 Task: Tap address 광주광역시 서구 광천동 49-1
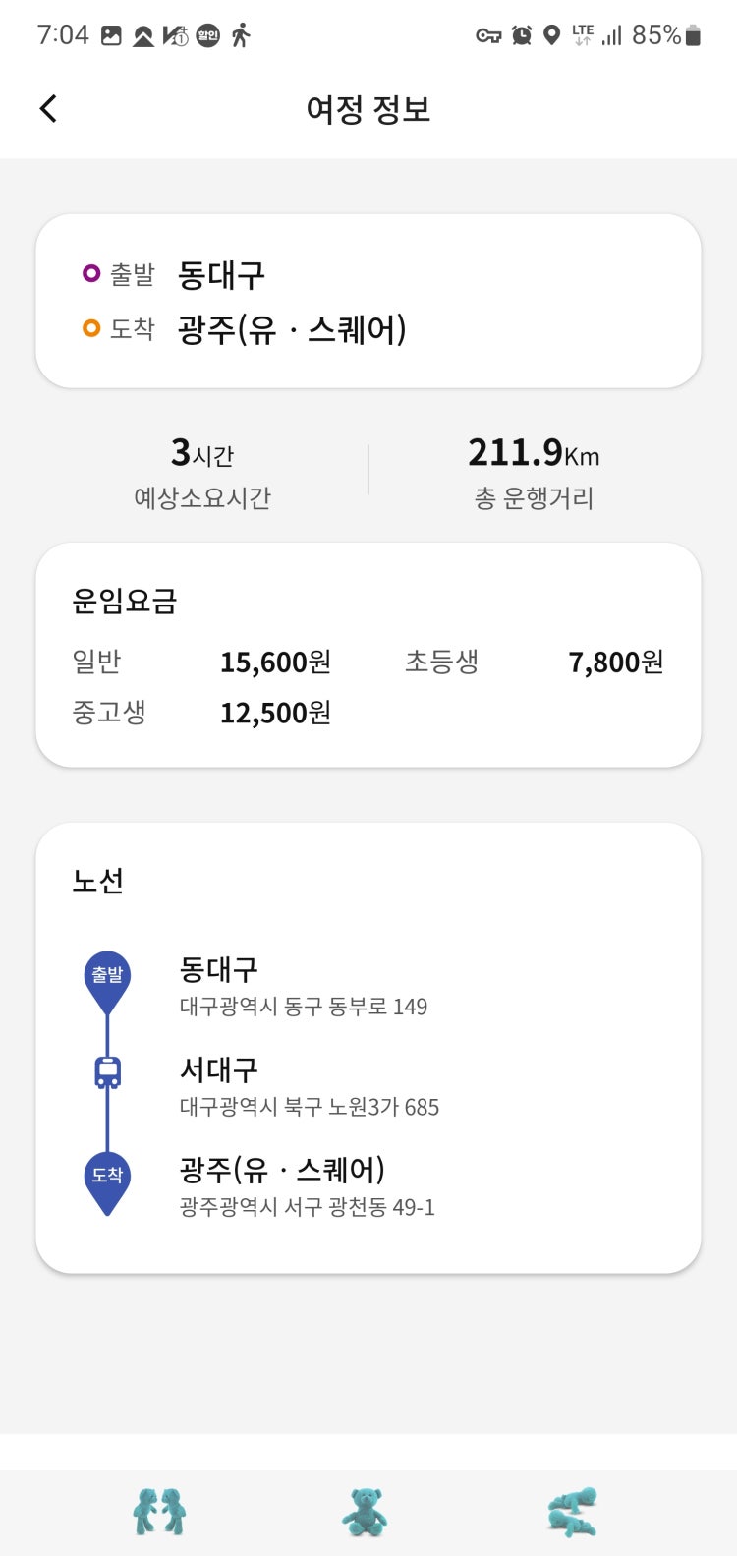[307, 1207]
